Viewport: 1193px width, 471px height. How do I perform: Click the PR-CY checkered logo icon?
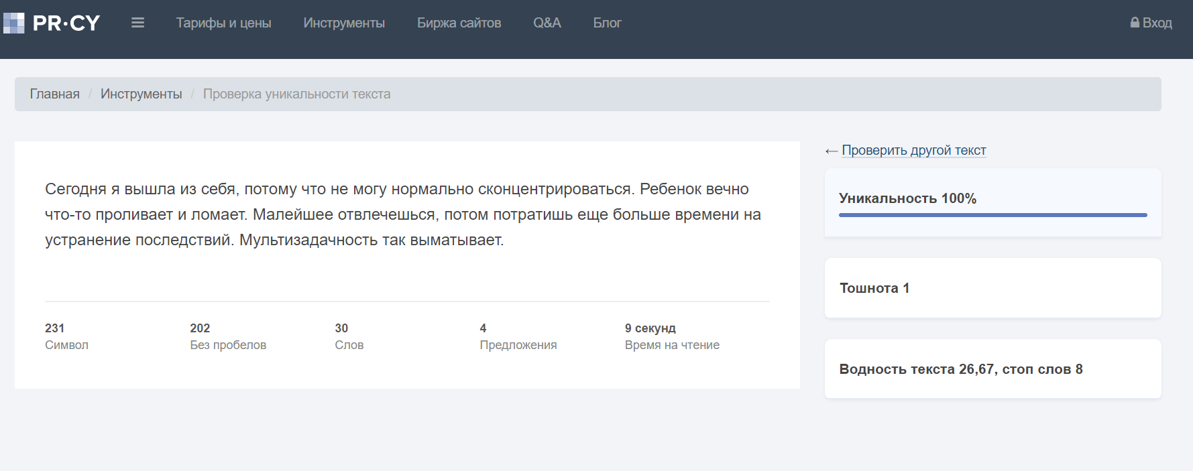(14, 23)
